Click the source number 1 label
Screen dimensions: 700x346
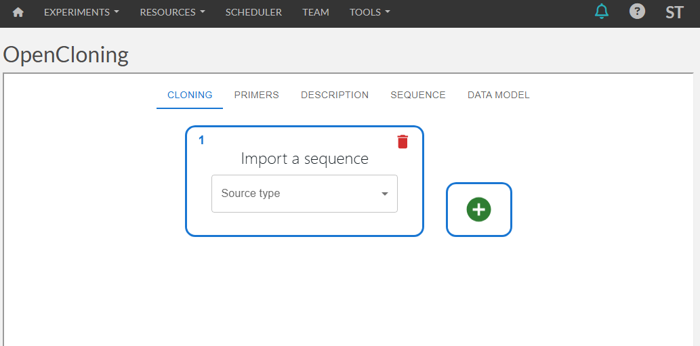coord(201,140)
